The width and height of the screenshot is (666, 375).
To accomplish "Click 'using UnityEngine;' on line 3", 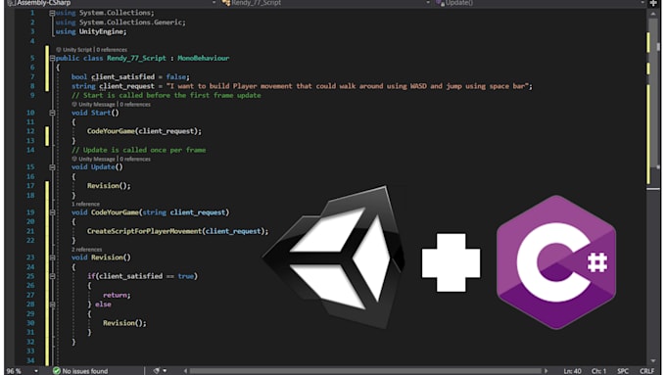I will point(91,32).
